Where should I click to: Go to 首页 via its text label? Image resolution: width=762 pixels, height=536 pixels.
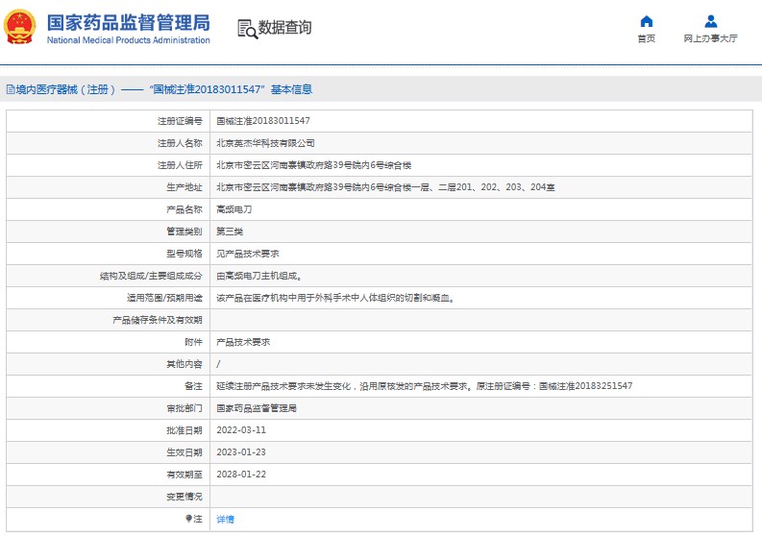pos(647,39)
